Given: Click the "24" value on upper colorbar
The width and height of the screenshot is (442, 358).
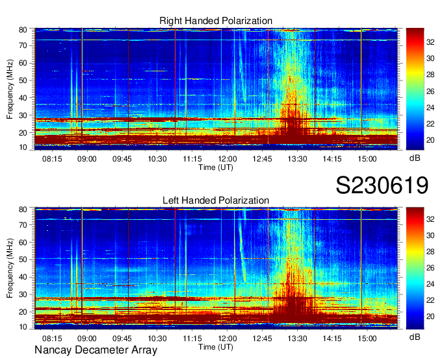Looking at the screenshot, I should [430, 108].
